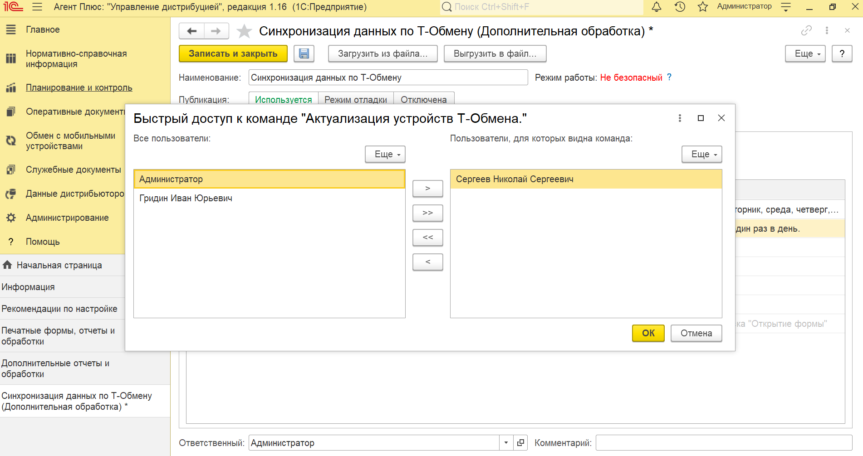This screenshot has height=456, width=863.
Task: Select Администратор in all users list
Action: pos(270,179)
